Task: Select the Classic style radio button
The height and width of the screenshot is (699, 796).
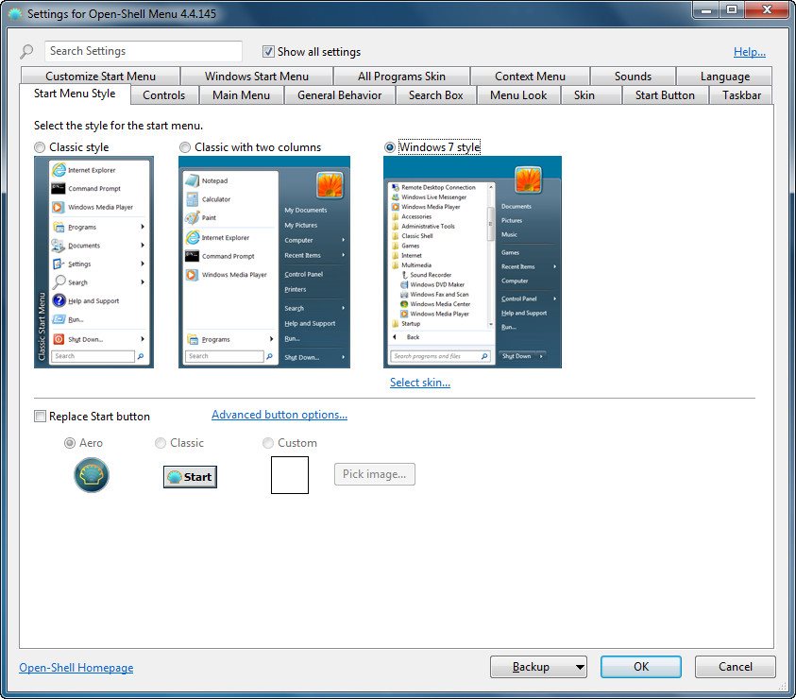Action: (x=40, y=147)
